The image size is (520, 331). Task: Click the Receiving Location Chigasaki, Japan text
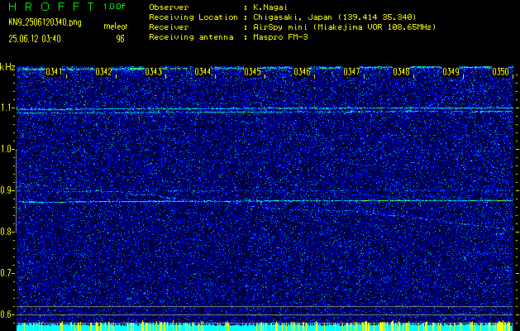(x=334, y=17)
